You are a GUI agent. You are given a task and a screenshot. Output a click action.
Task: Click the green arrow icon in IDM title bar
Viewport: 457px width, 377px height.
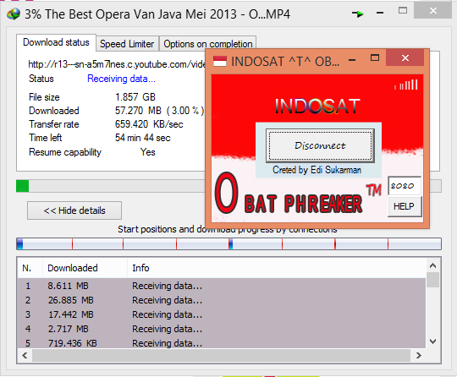pos(358,14)
